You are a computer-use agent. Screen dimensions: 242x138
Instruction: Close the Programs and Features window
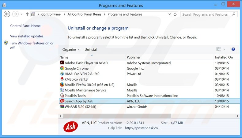click(233, 4)
